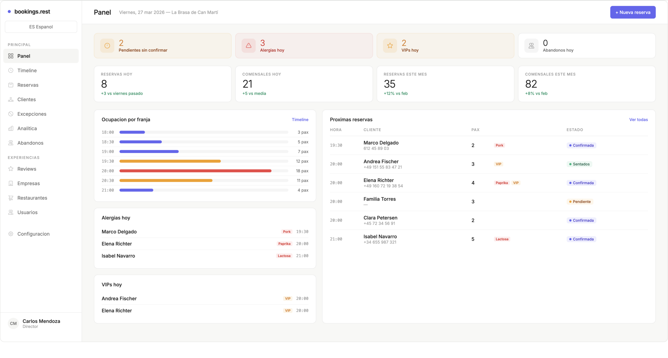Click the people icon on Abandonos hoy card
Screen dimensions: 668x358
[x=532, y=46]
